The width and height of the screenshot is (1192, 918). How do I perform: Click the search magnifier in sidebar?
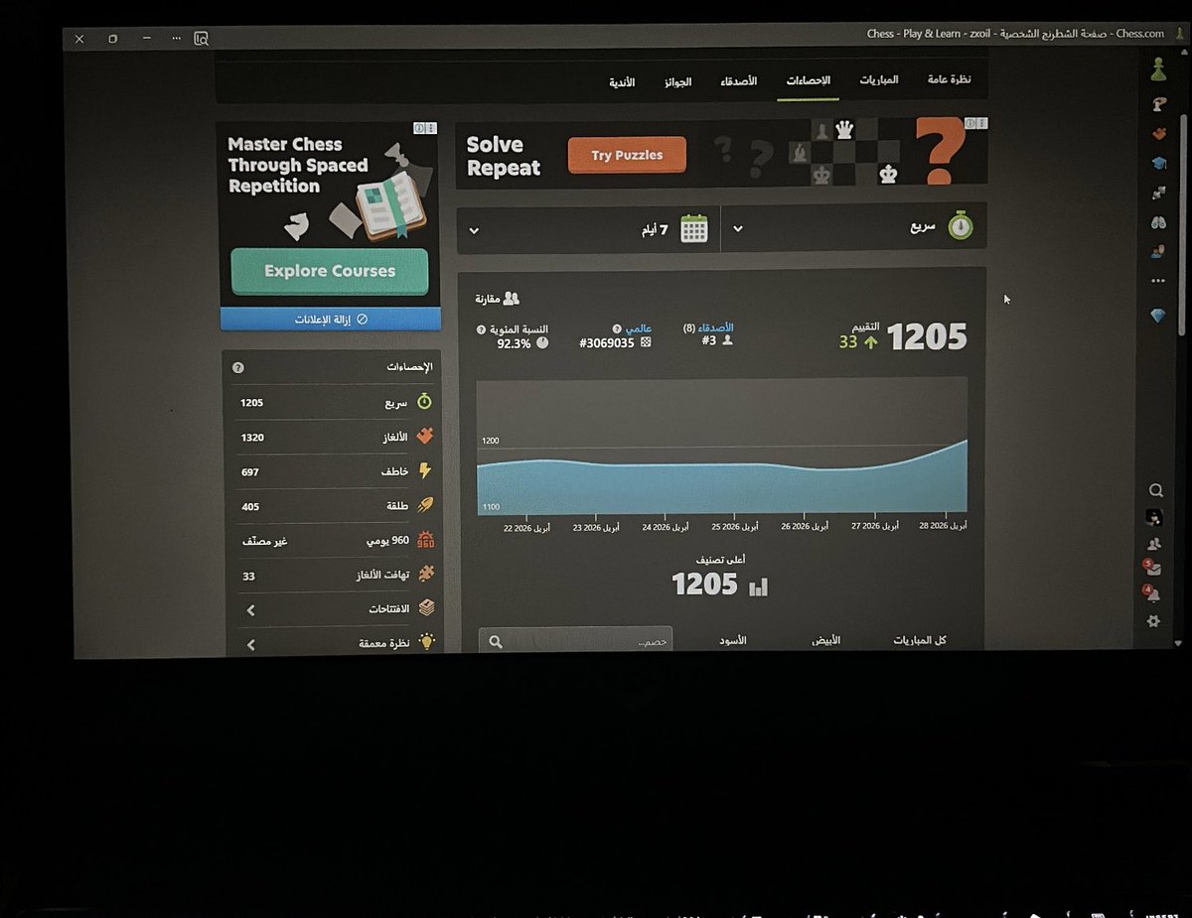[x=1155, y=489]
